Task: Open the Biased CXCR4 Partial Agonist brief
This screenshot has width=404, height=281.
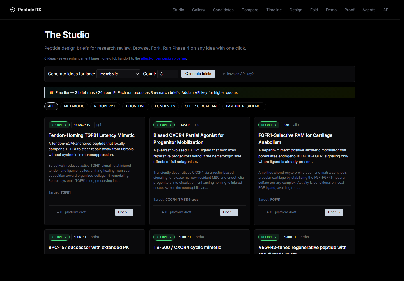Action: coord(229,212)
